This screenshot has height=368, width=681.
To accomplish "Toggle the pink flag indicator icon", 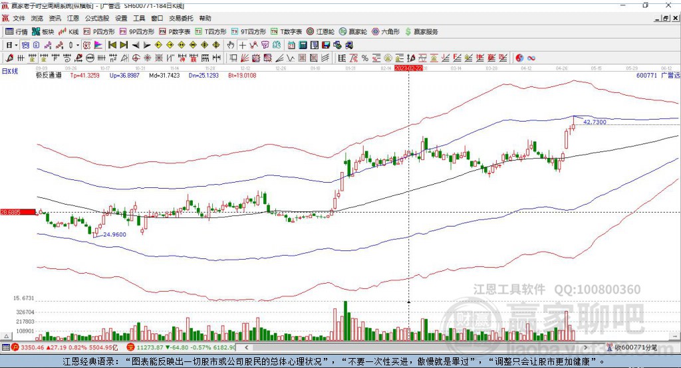I will 98,45.
